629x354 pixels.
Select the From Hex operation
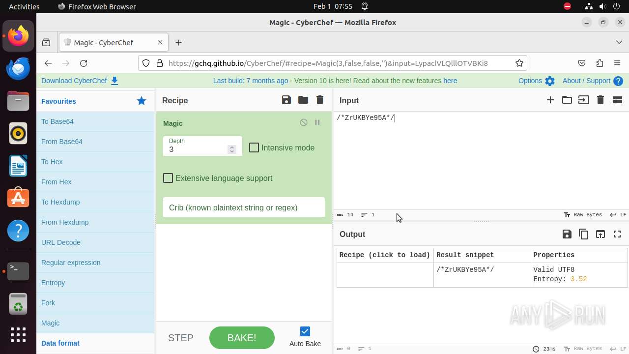(95, 182)
